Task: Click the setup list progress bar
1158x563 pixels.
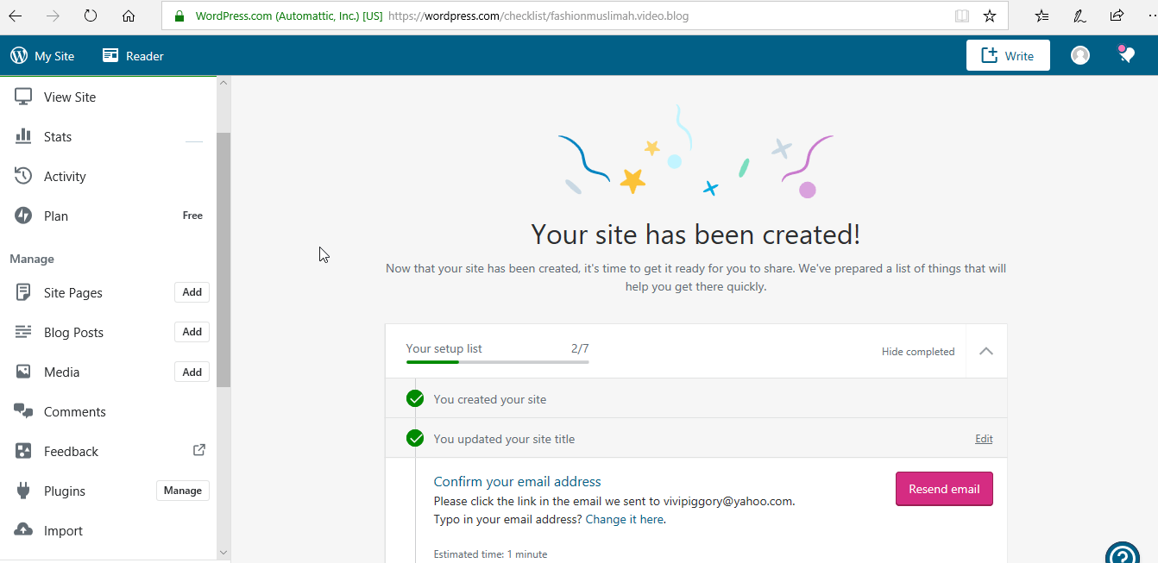Action: pos(498,362)
